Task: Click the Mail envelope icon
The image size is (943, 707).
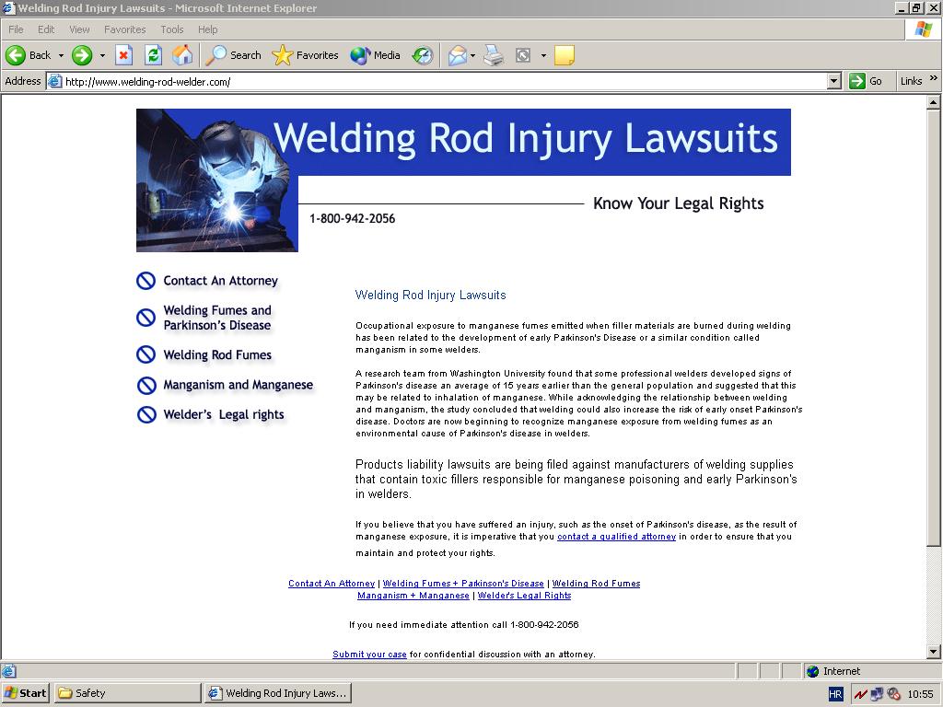Action: [457, 55]
